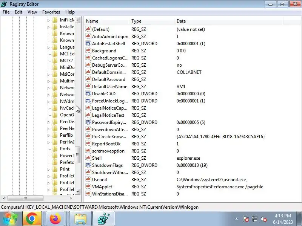
Task: Click the DWORD icon of ShutdownFlags
Action: pos(88,165)
